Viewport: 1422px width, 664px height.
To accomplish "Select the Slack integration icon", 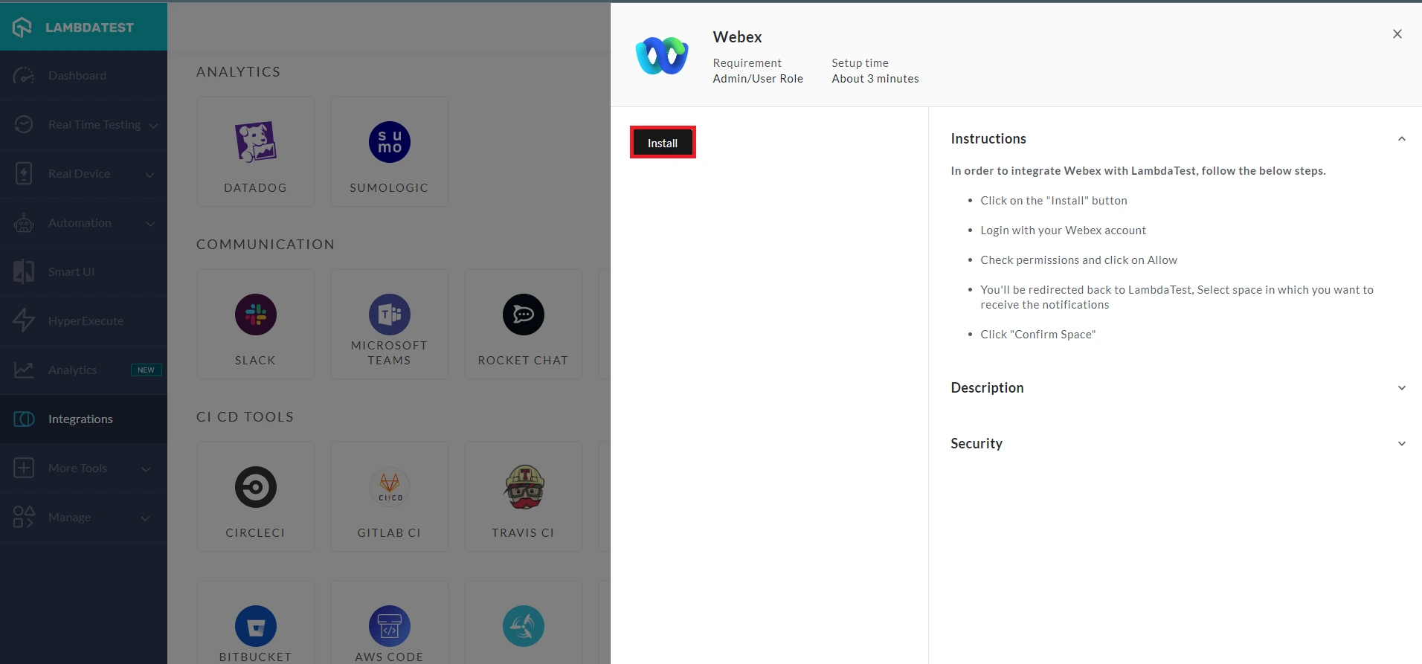I will point(255,315).
